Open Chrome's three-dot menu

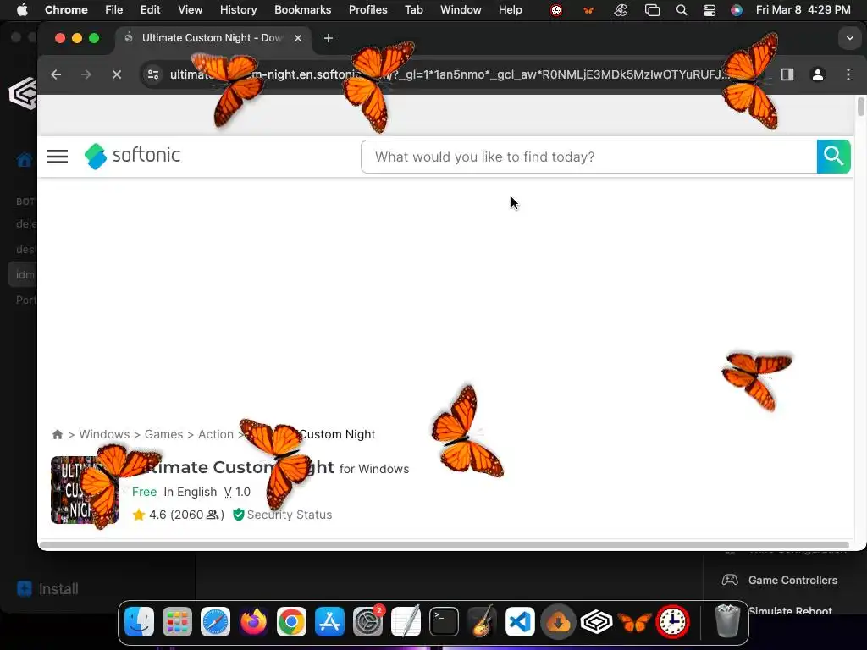[x=848, y=74]
